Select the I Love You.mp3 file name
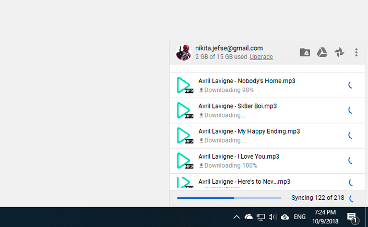368x227 pixels. pyautogui.click(x=239, y=157)
